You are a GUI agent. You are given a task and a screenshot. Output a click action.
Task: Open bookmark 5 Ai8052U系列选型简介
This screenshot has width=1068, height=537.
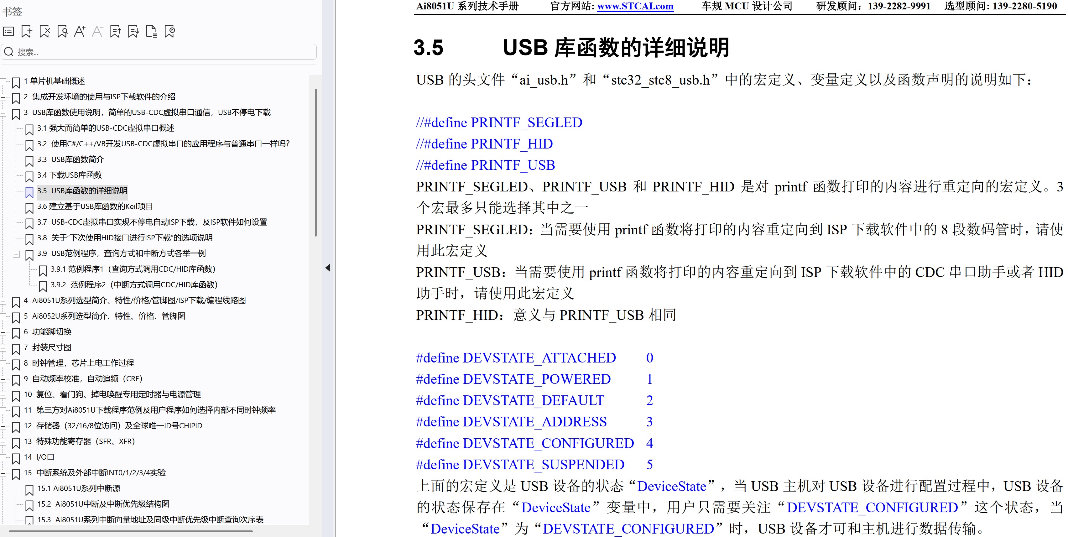104,316
